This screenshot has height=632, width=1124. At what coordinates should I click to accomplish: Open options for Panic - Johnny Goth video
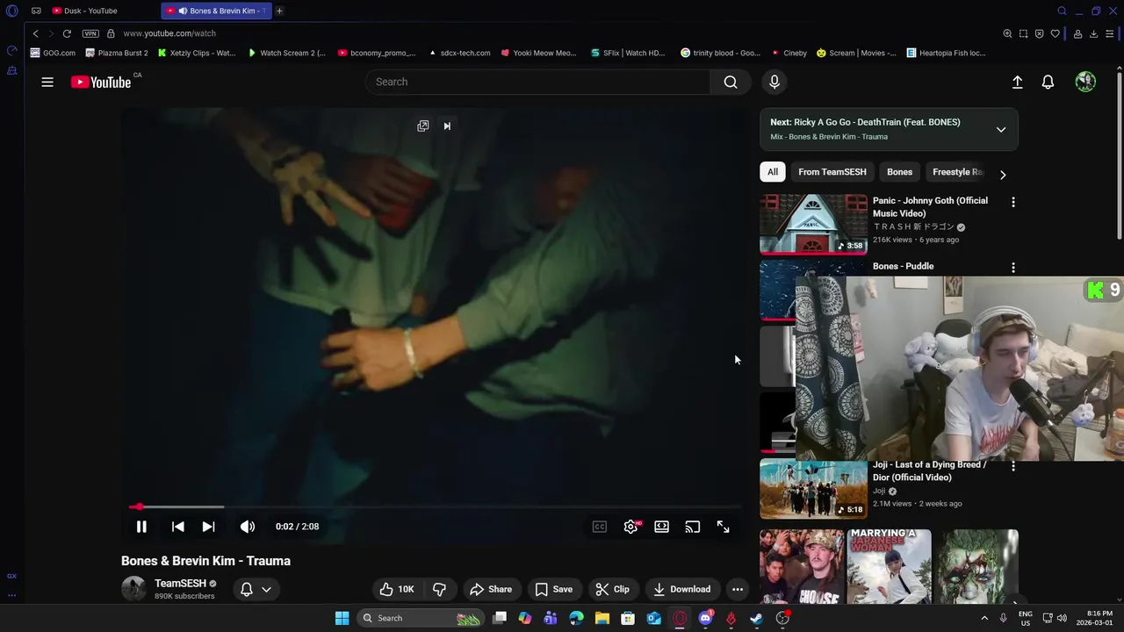click(1013, 202)
